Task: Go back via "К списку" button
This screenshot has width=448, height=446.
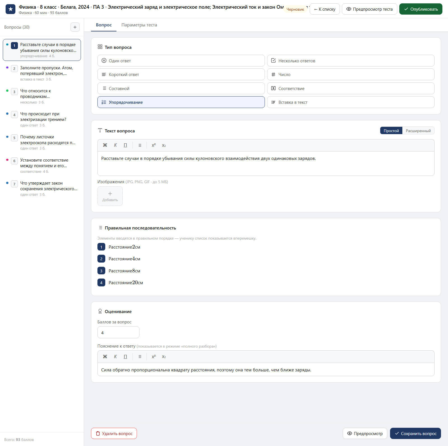Action: 325,9
